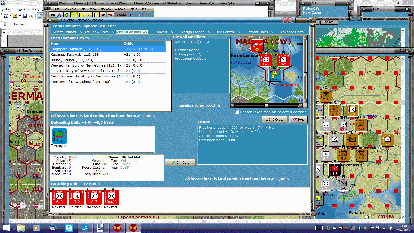Click the open folder icon in office toolbar

15,16
